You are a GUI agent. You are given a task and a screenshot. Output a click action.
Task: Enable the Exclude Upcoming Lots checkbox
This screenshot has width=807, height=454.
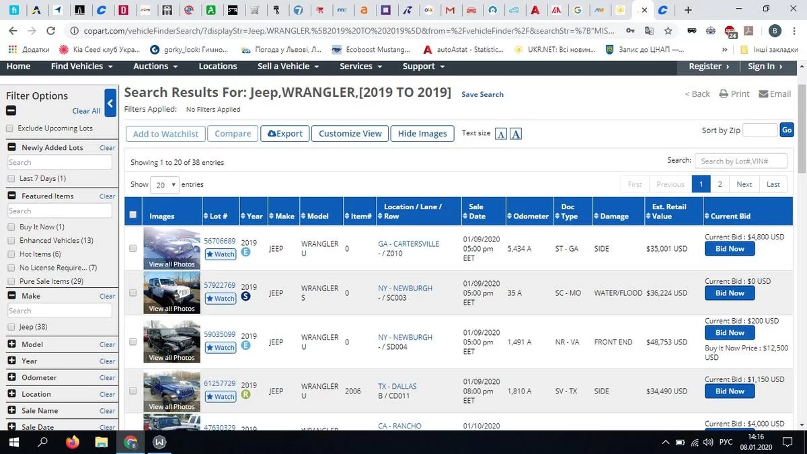point(10,128)
